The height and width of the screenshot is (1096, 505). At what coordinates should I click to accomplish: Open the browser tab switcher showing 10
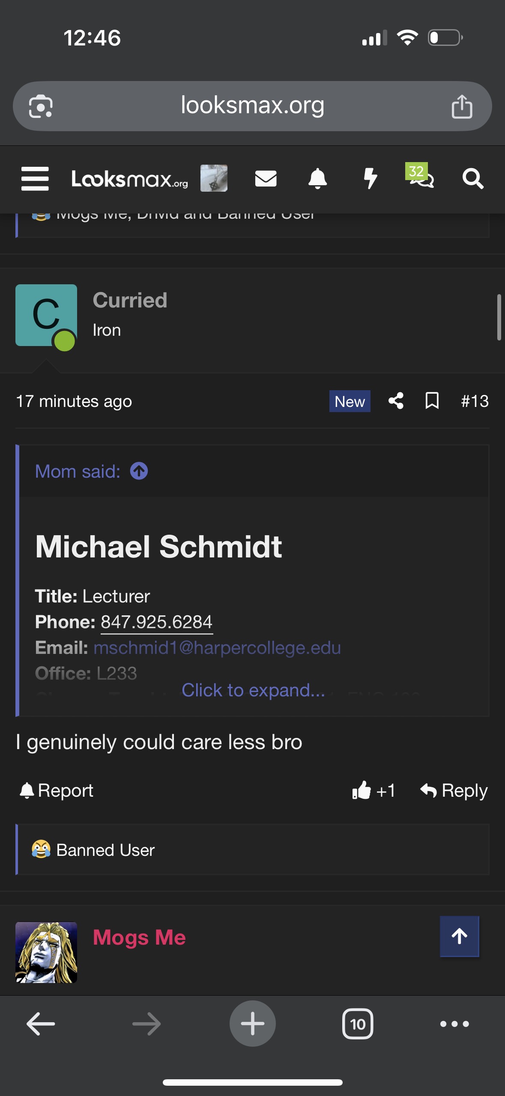[x=358, y=1024]
